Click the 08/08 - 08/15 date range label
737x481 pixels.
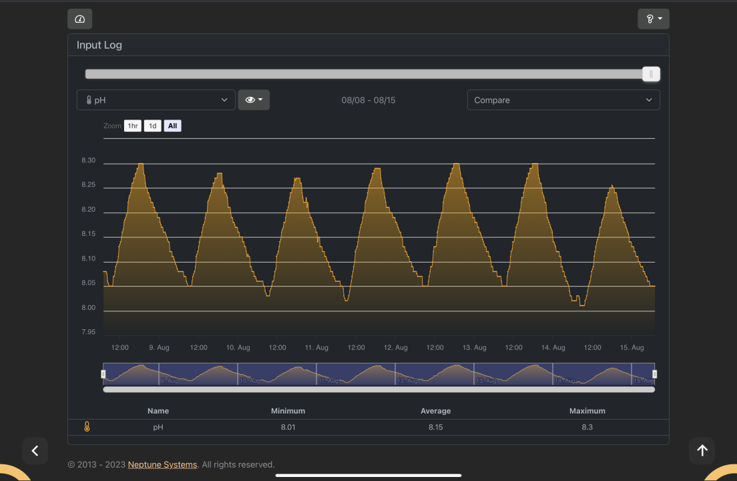coord(368,100)
